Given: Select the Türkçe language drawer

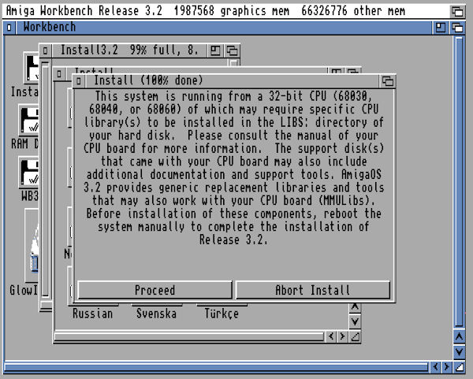Looking at the screenshot, I should [x=221, y=313].
